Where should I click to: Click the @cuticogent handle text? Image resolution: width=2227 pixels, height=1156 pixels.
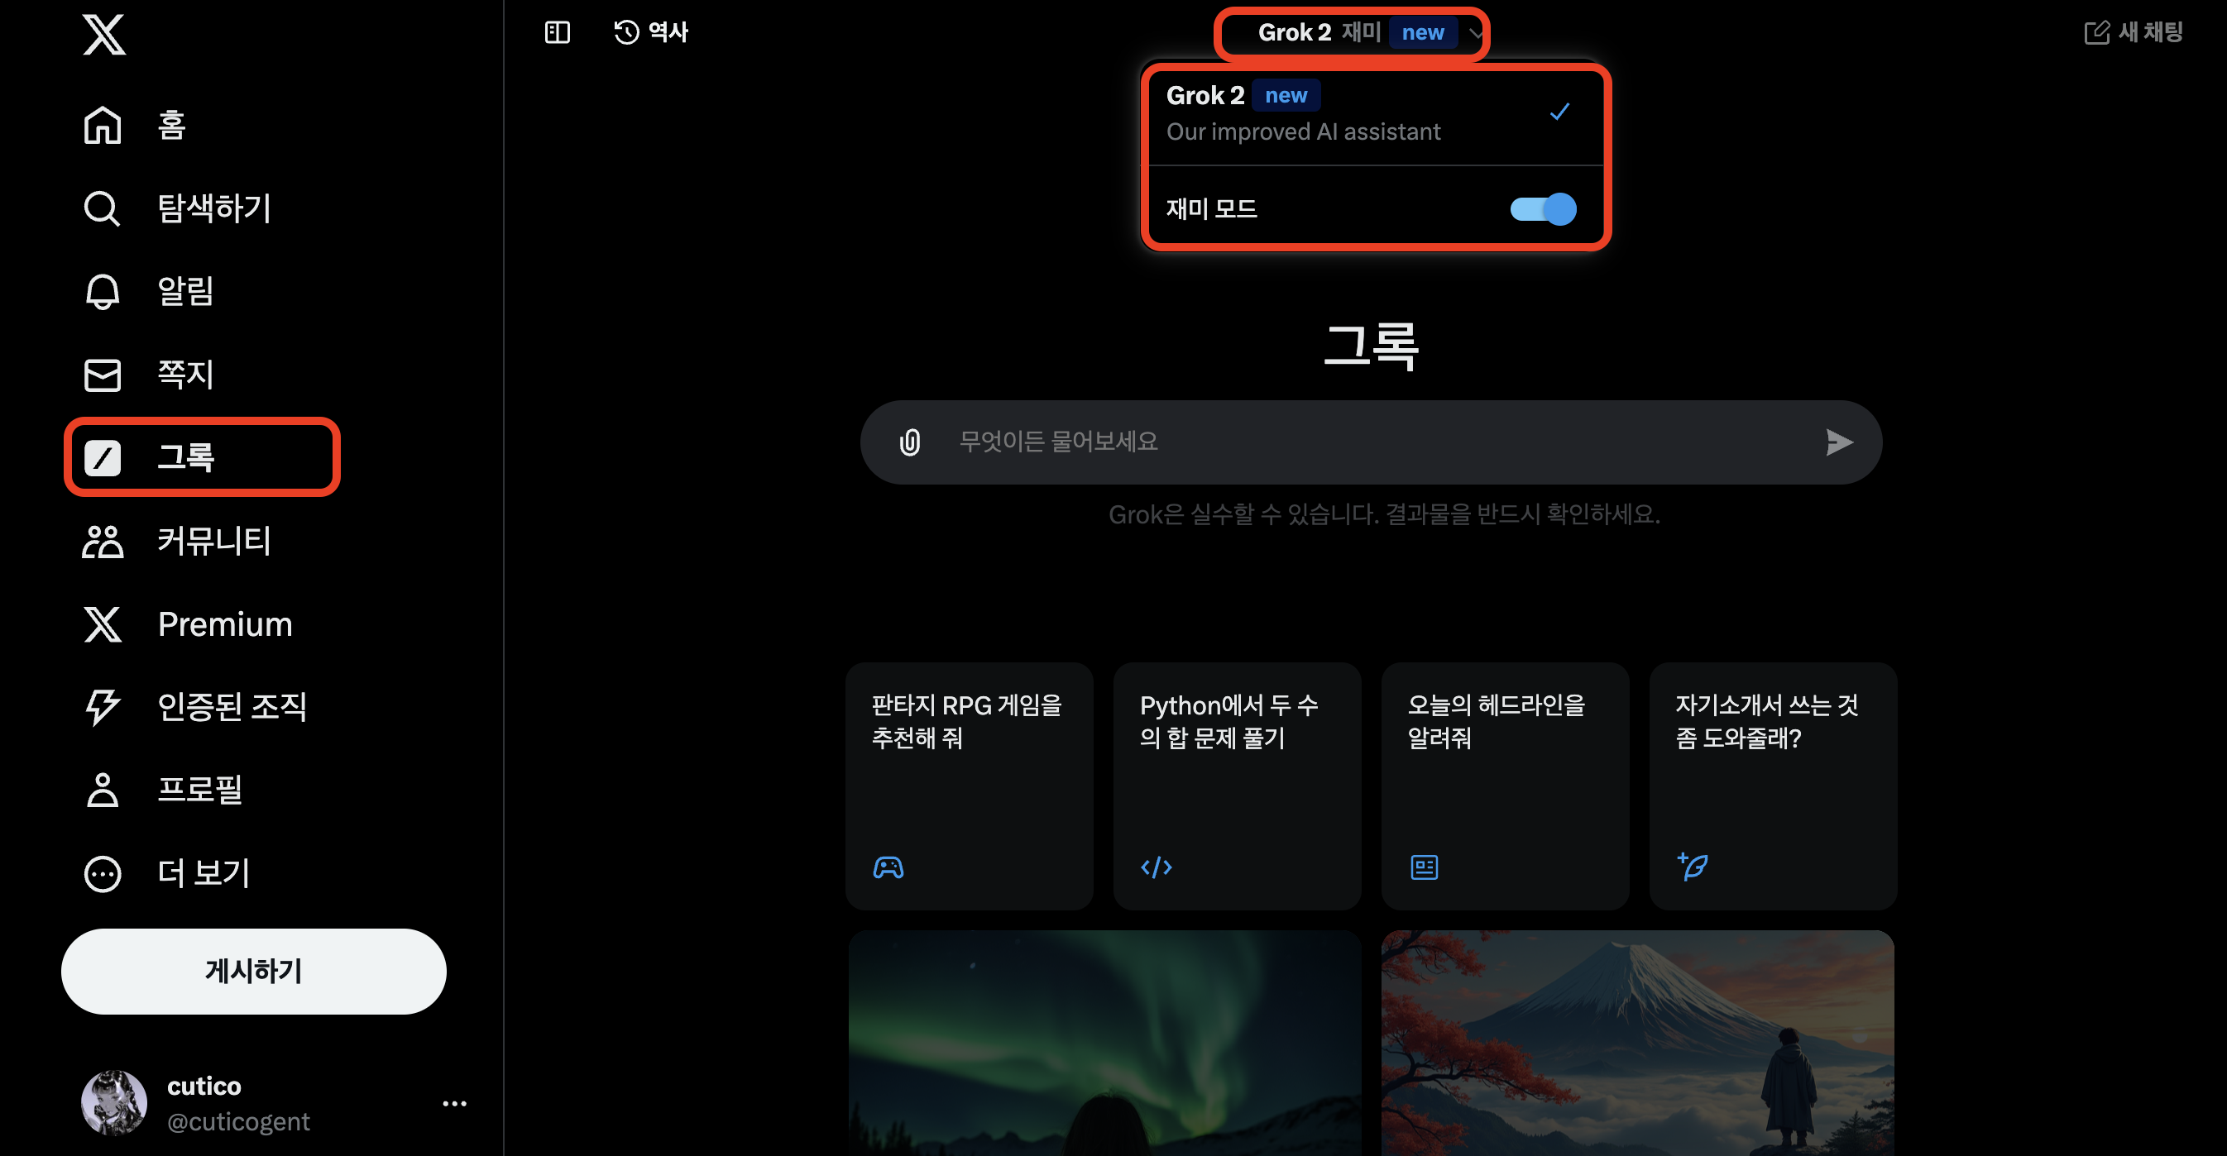point(238,1121)
